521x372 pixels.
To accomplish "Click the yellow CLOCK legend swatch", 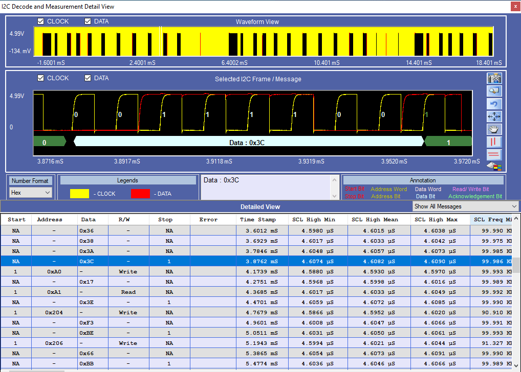I will click(x=79, y=194).
